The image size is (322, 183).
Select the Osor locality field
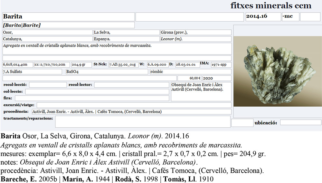click(47, 33)
